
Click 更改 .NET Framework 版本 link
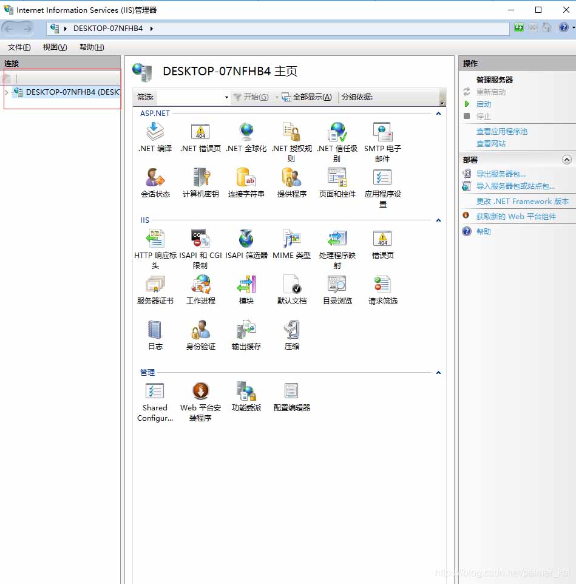(x=523, y=202)
